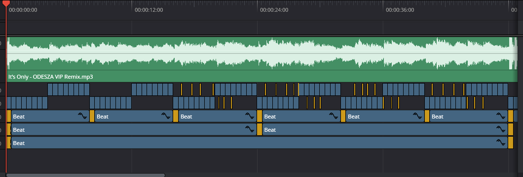Click the red playhead handle on the ruler
Screen dimensions: 523x177
tap(6, 3)
